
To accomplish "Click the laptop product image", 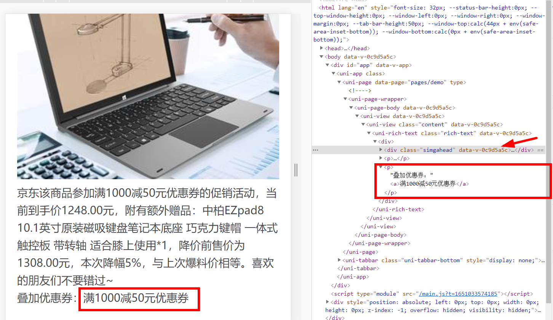I will pos(148,96).
